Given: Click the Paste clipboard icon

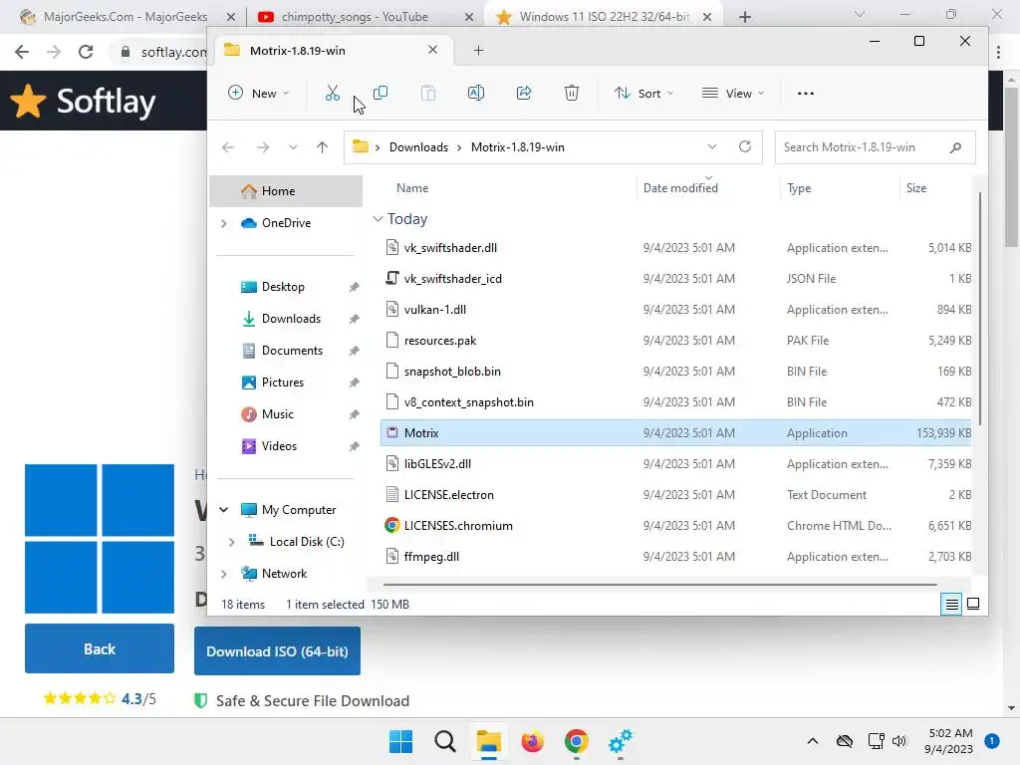Looking at the screenshot, I should point(428,93).
